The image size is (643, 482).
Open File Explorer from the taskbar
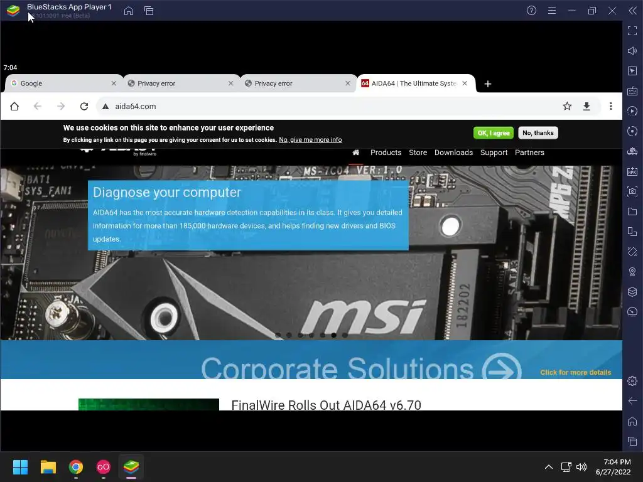tap(48, 467)
